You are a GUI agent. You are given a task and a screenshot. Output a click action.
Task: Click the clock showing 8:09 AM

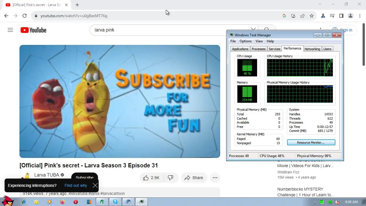[351, 202]
